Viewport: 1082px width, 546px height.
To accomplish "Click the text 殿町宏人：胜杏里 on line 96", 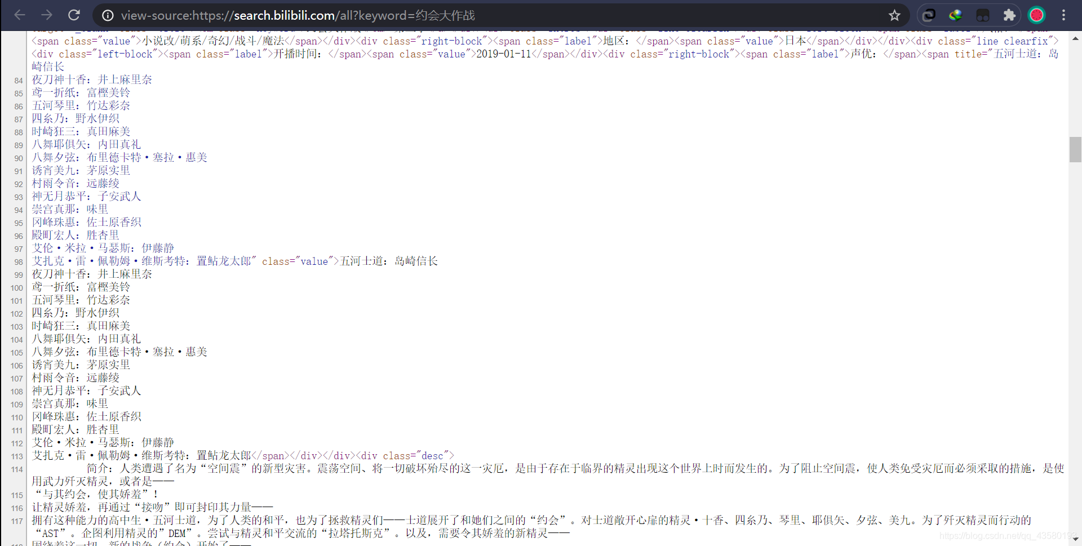I will coord(76,235).
